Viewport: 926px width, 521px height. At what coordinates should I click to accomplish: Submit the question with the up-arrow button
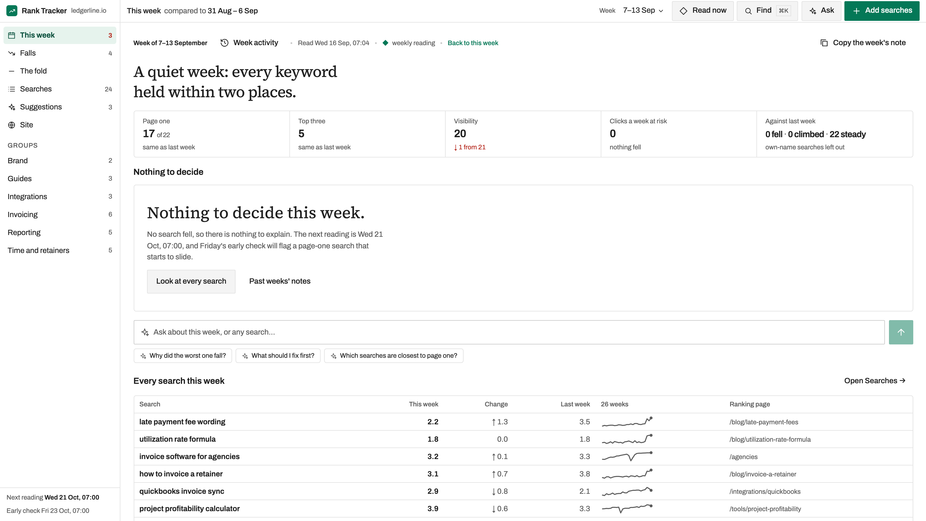coord(901,332)
